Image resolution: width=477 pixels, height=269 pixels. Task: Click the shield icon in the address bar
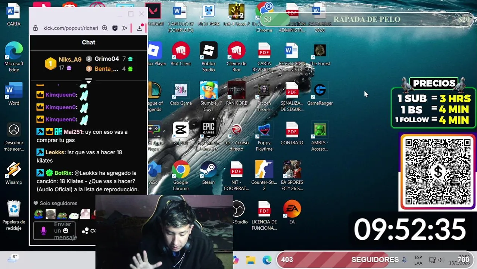tap(115, 28)
